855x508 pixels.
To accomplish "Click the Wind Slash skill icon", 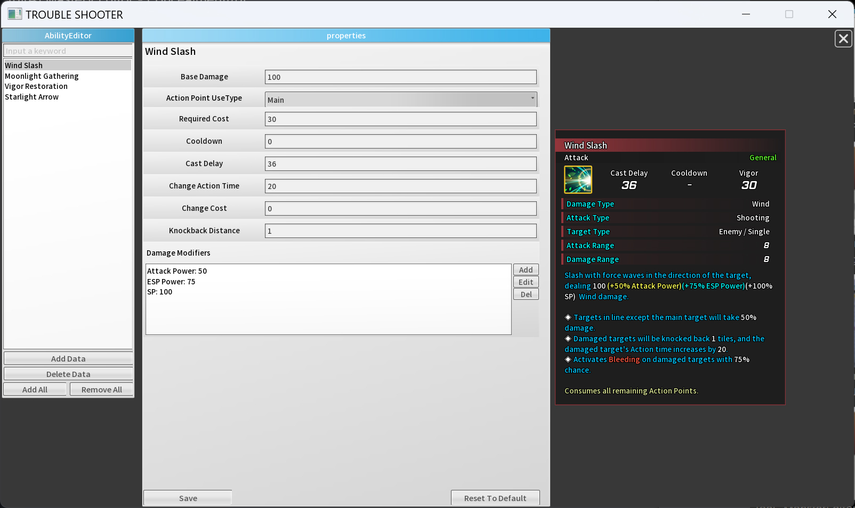I will 578,180.
